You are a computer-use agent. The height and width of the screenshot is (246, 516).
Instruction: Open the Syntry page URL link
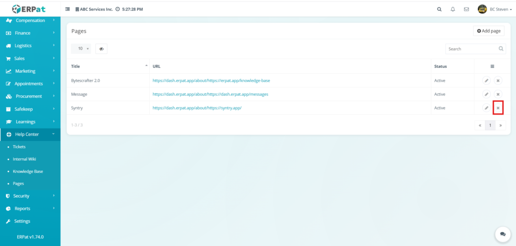pyautogui.click(x=197, y=108)
